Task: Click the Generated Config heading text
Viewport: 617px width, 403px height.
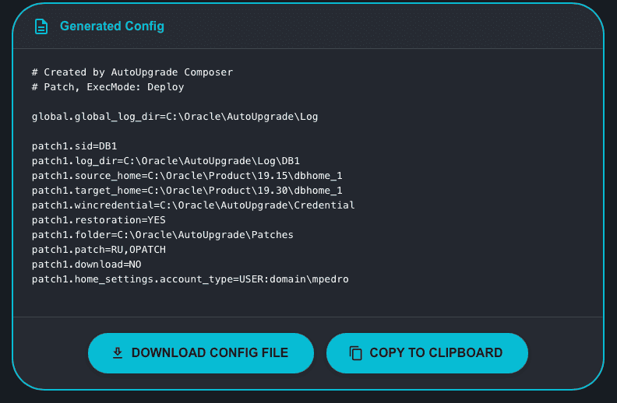Action: click(x=112, y=26)
